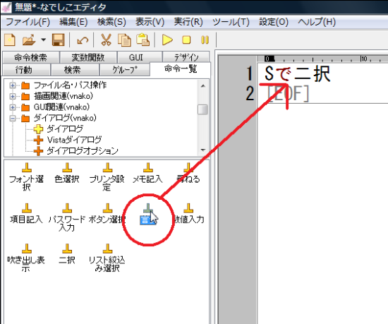Switch to the 命令検索 tab
The height and width of the screenshot is (324, 388).
(x=30, y=57)
